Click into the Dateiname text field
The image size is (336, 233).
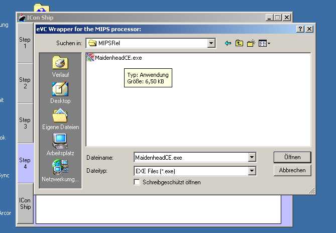pyautogui.click(x=191, y=158)
